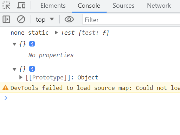Show the console sidebar panel icon
The width and height of the screenshot is (180, 135).
click(x=6, y=19)
